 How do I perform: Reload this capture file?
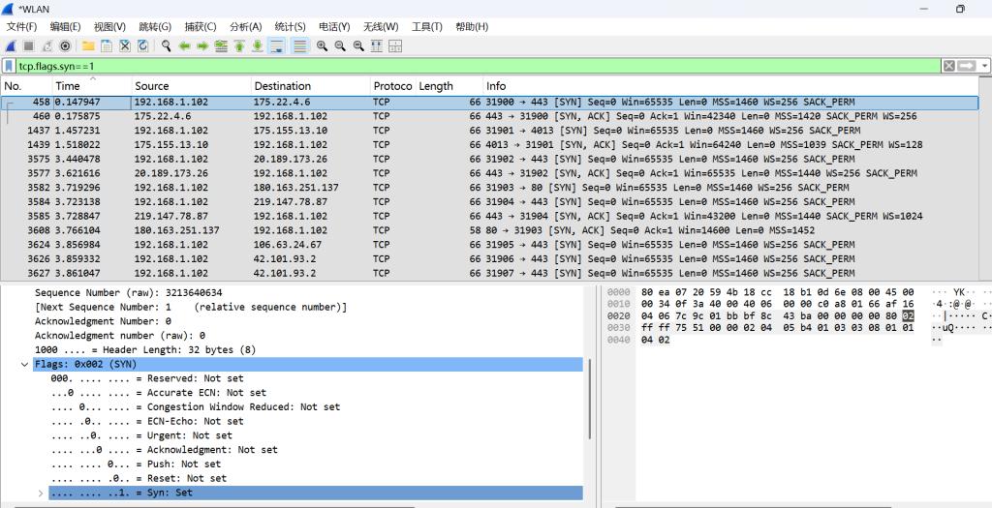[143, 46]
